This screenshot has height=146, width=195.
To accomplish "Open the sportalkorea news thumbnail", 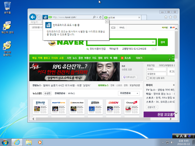I will 58,107.
